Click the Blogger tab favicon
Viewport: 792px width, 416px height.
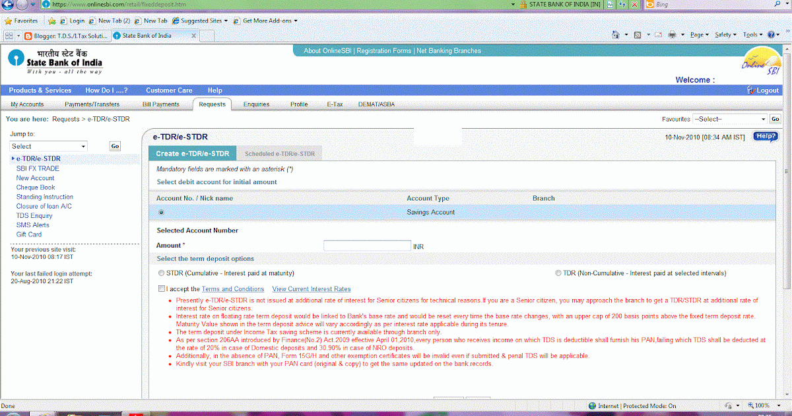click(28, 36)
